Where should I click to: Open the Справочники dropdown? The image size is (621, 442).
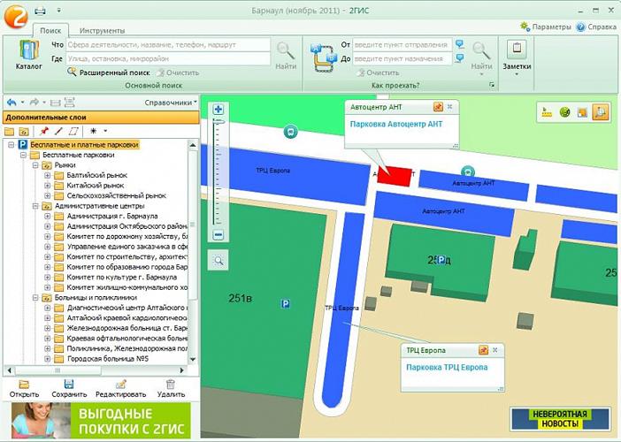click(x=171, y=103)
